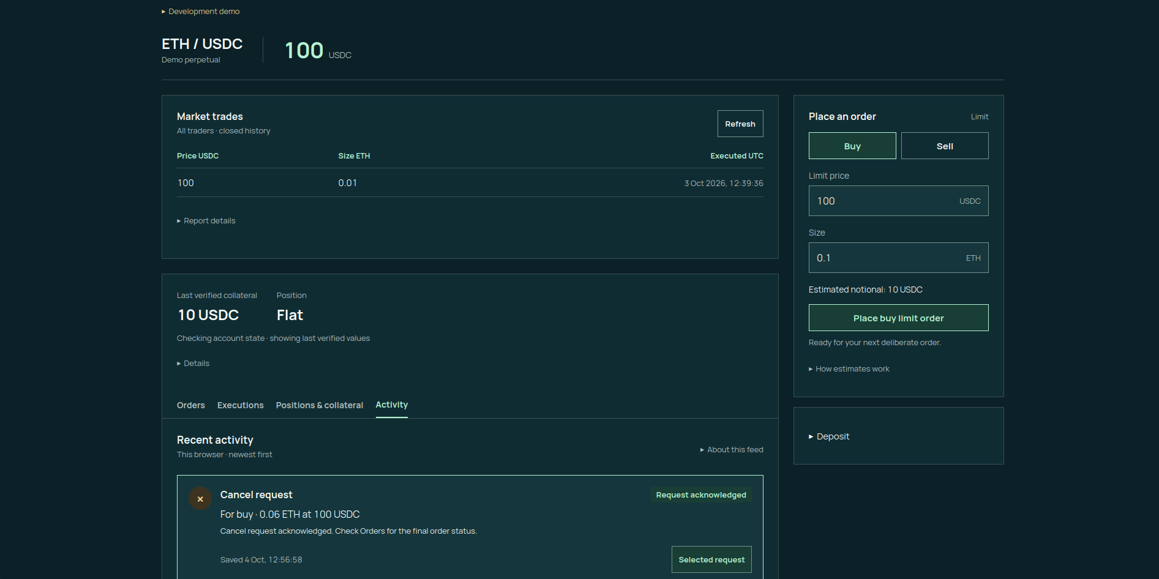Switch to the Activity tab
This screenshot has height=579, width=1159.
coord(392,405)
